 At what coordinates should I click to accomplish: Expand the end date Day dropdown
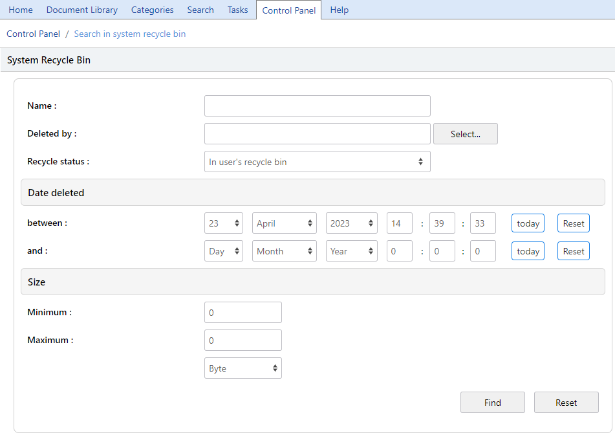tap(223, 251)
